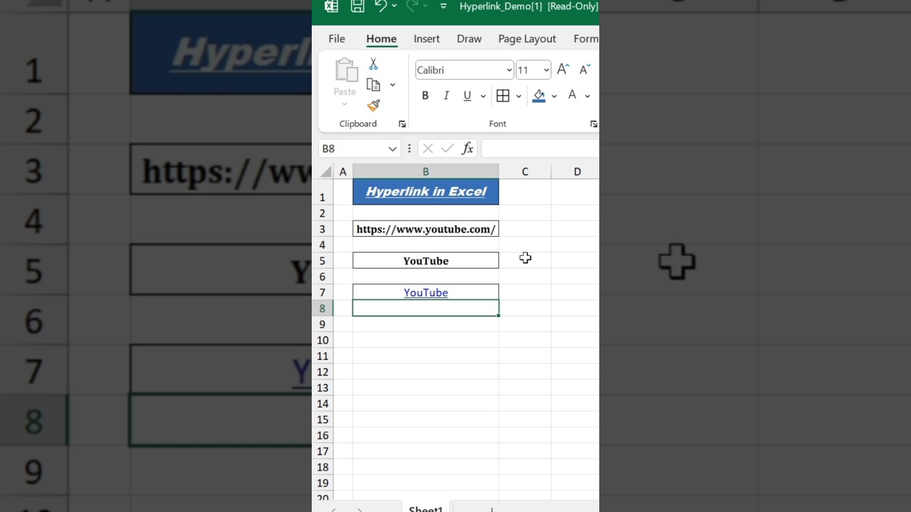The width and height of the screenshot is (911, 512).
Task: Expand the Copy options arrow
Action: pos(392,85)
